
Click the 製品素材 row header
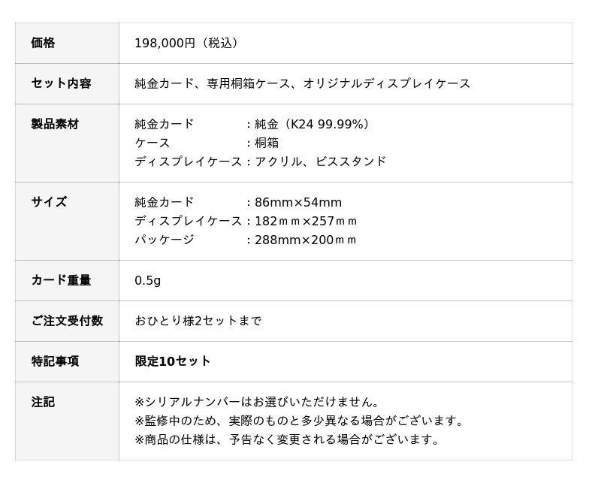pyautogui.click(x=55, y=124)
